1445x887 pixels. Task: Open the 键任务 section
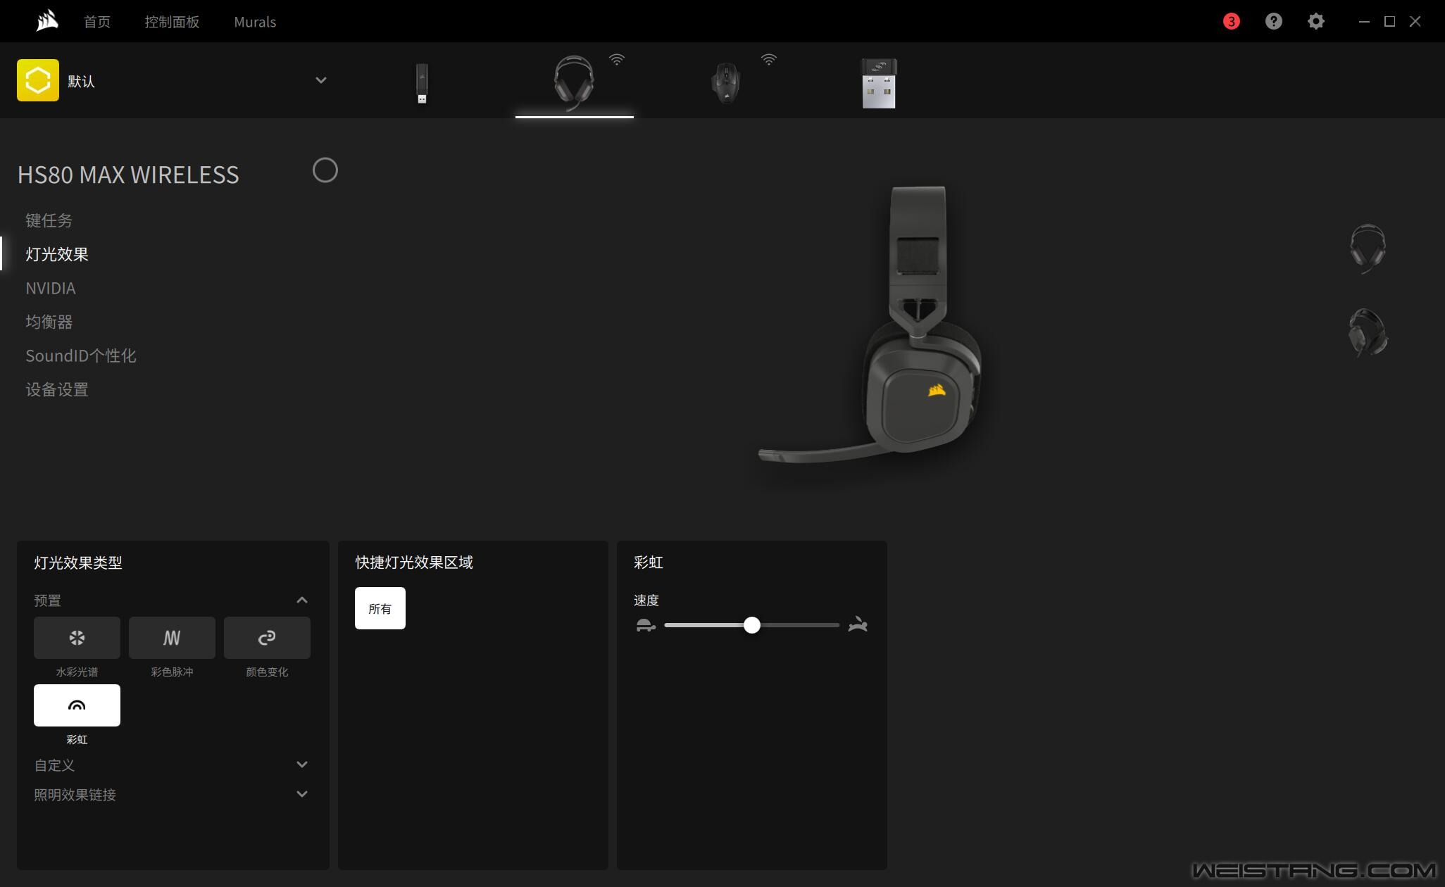(49, 220)
